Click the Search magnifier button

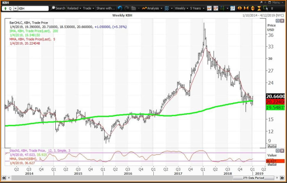58,8
